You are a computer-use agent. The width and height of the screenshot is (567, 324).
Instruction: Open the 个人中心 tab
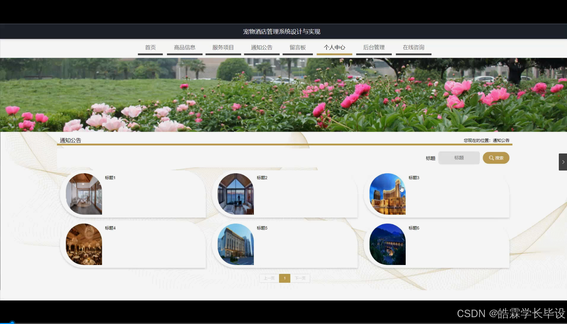pos(335,48)
